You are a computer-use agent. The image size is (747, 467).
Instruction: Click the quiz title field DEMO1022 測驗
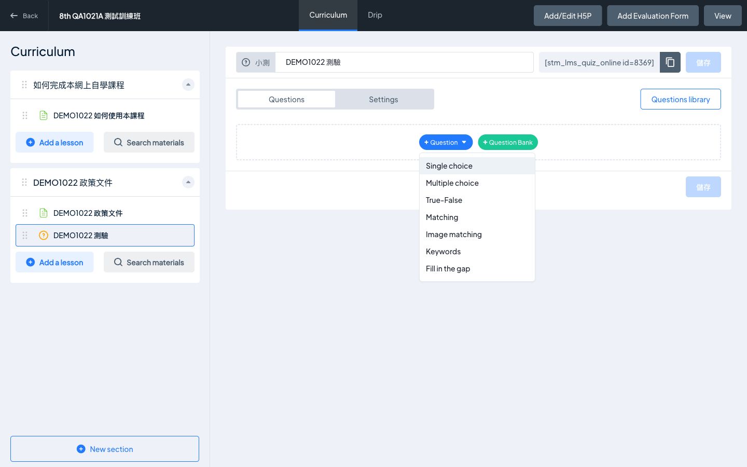(x=404, y=62)
